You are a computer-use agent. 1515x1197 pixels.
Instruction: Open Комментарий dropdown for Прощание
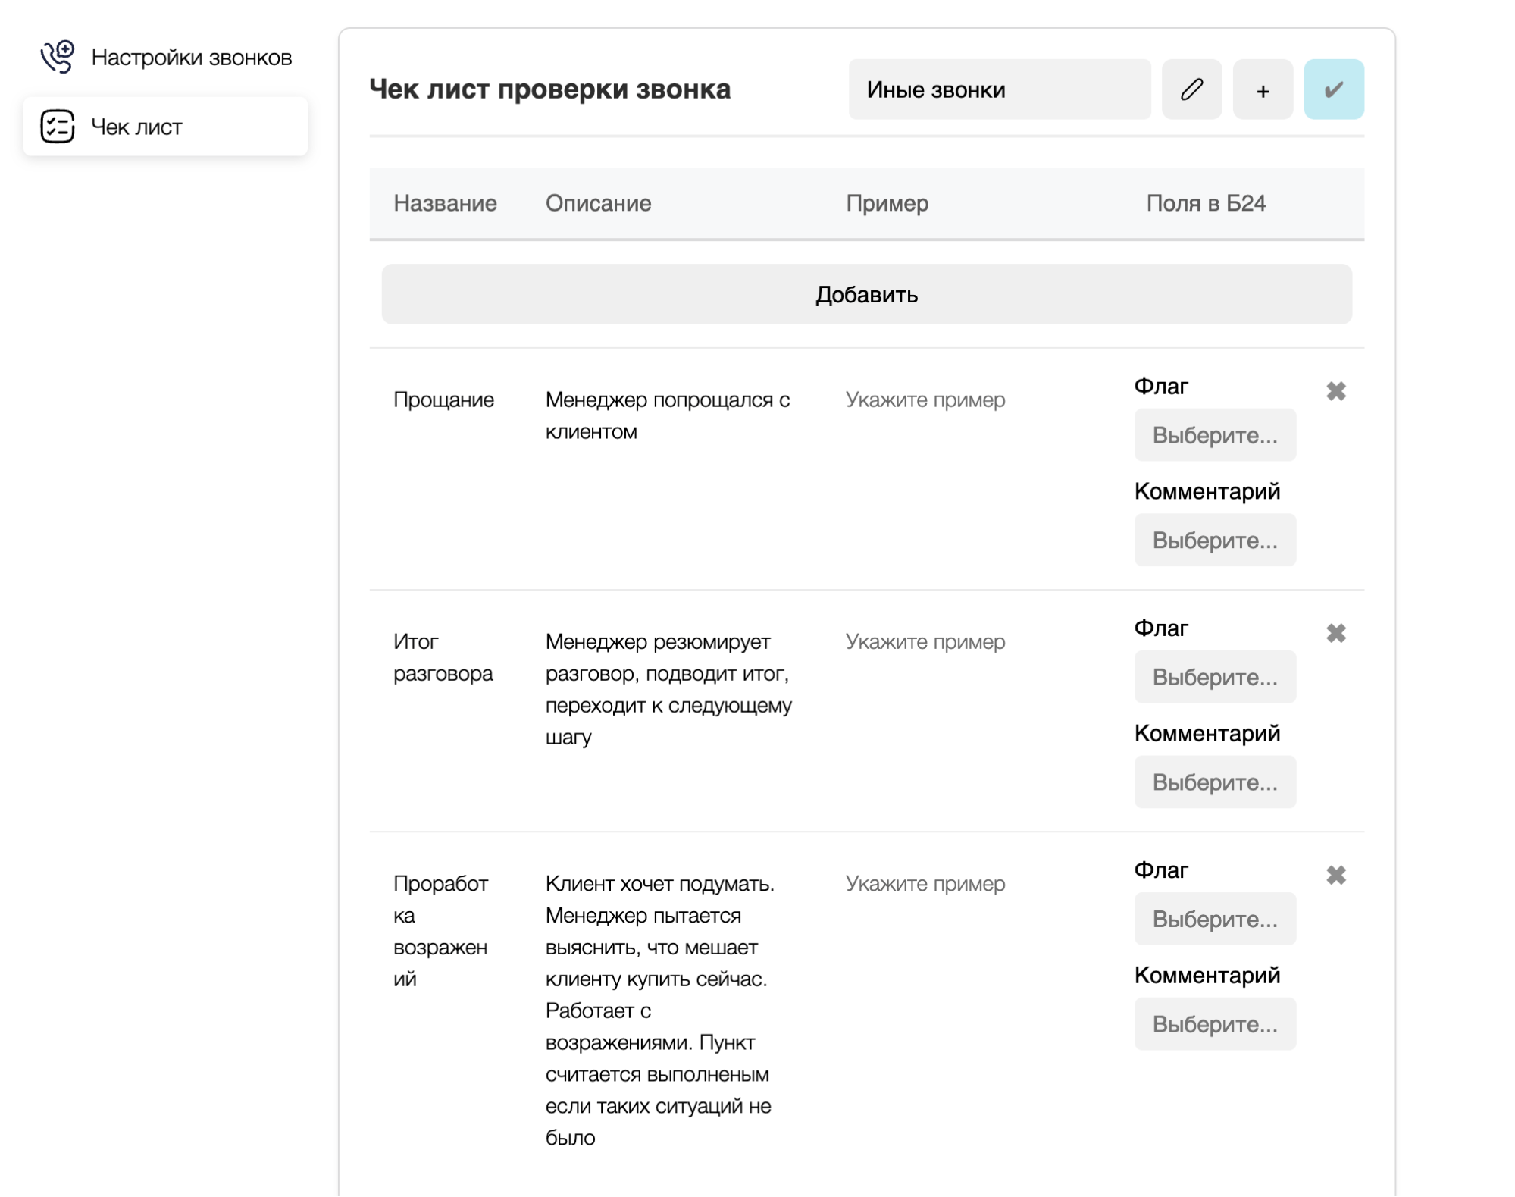[1214, 541]
